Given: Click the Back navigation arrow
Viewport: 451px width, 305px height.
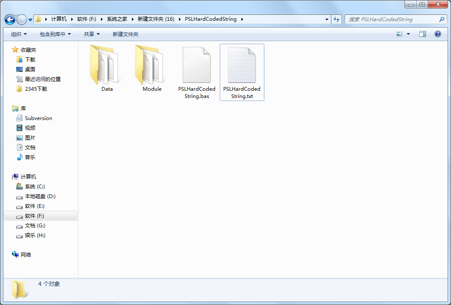Looking at the screenshot, I should coord(10,20).
